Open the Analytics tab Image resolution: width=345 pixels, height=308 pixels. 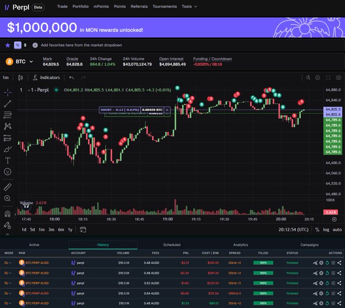click(x=240, y=245)
